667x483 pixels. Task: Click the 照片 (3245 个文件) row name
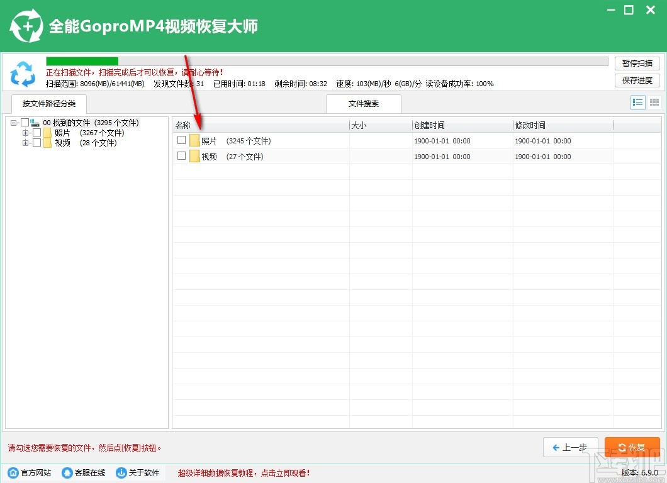[x=236, y=141]
